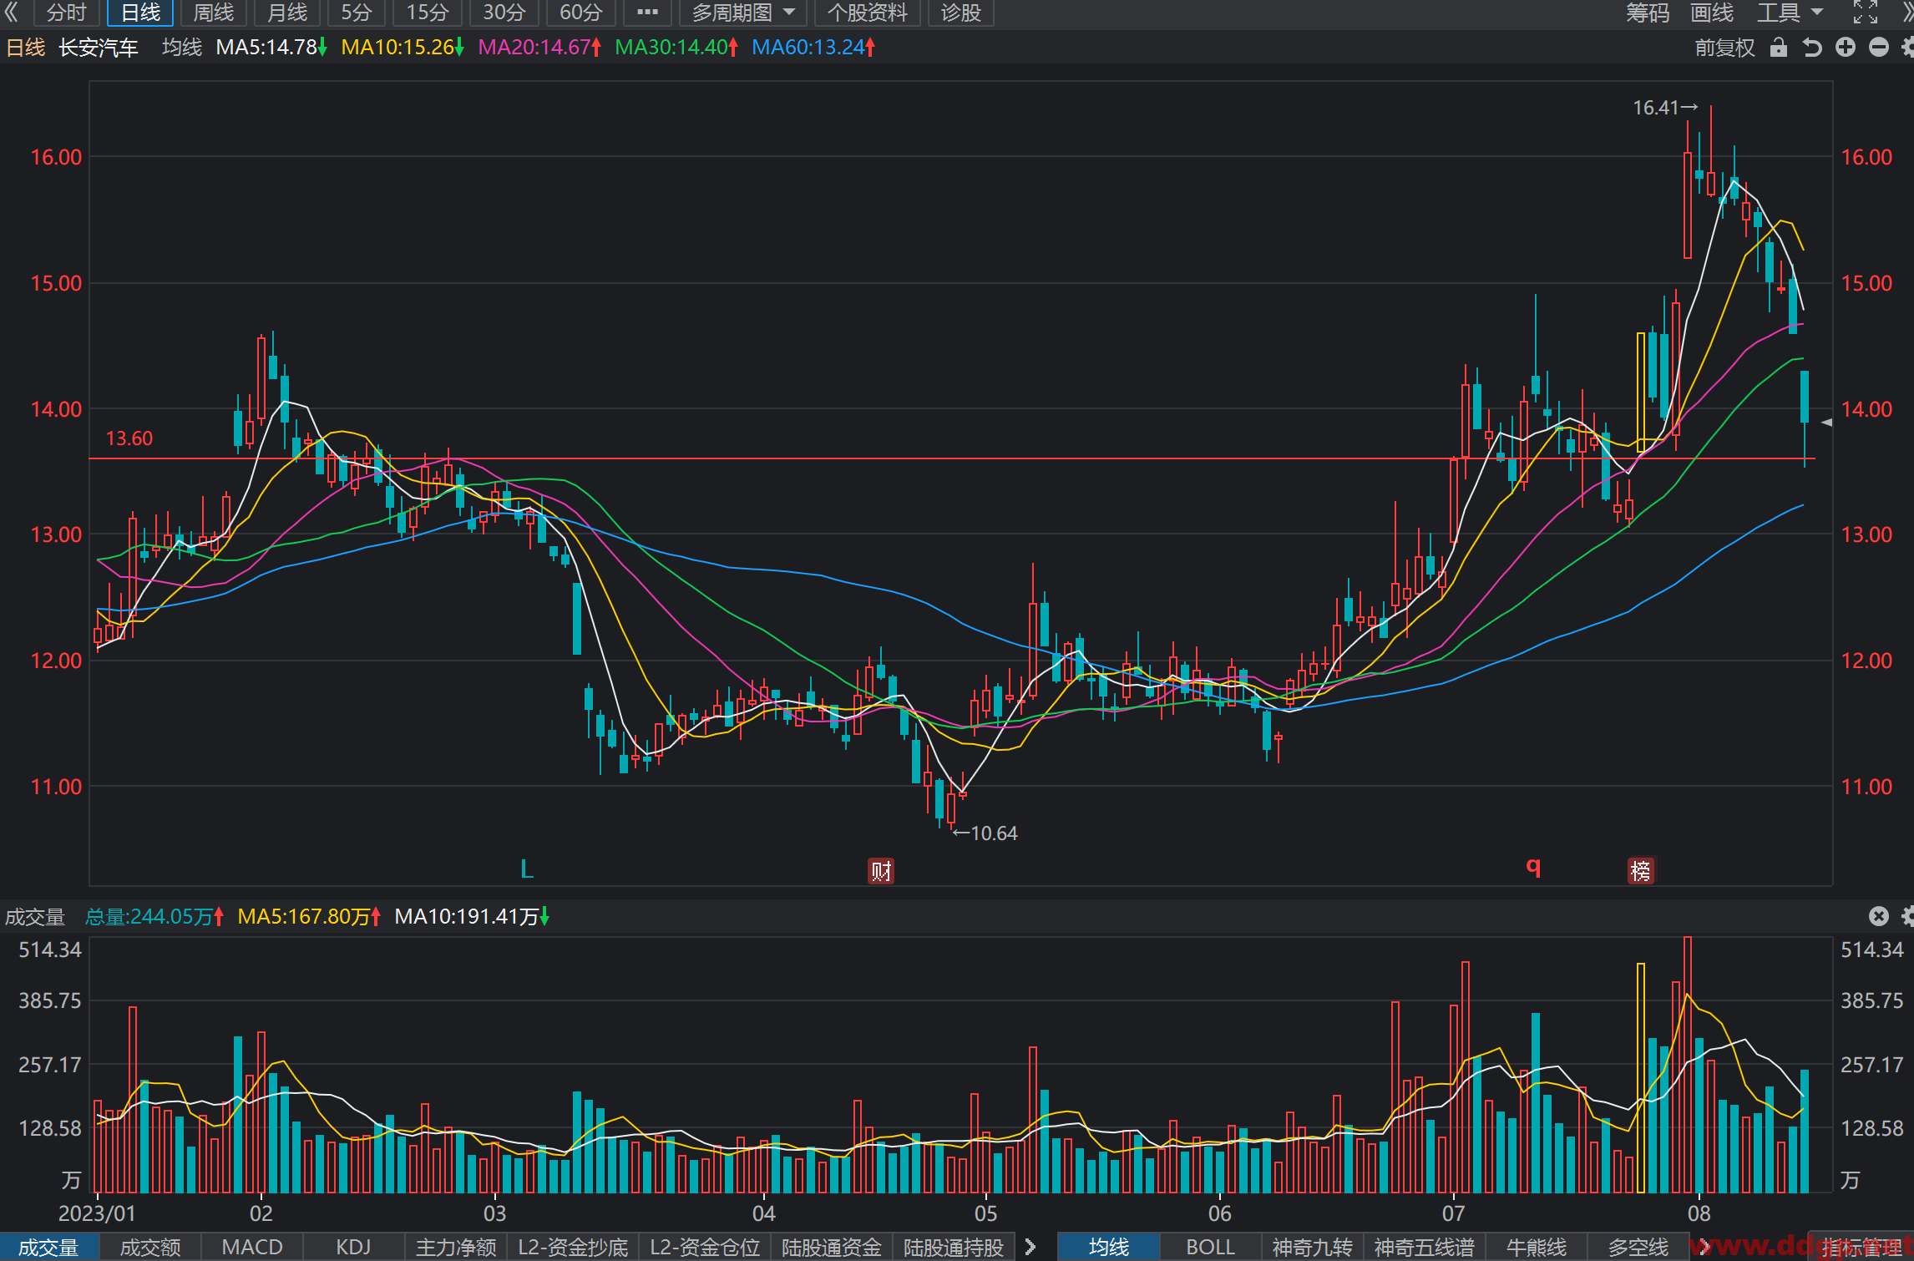Click the 诊股 button
The width and height of the screenshot is (1914, 1261).
[x=960, y=13]
